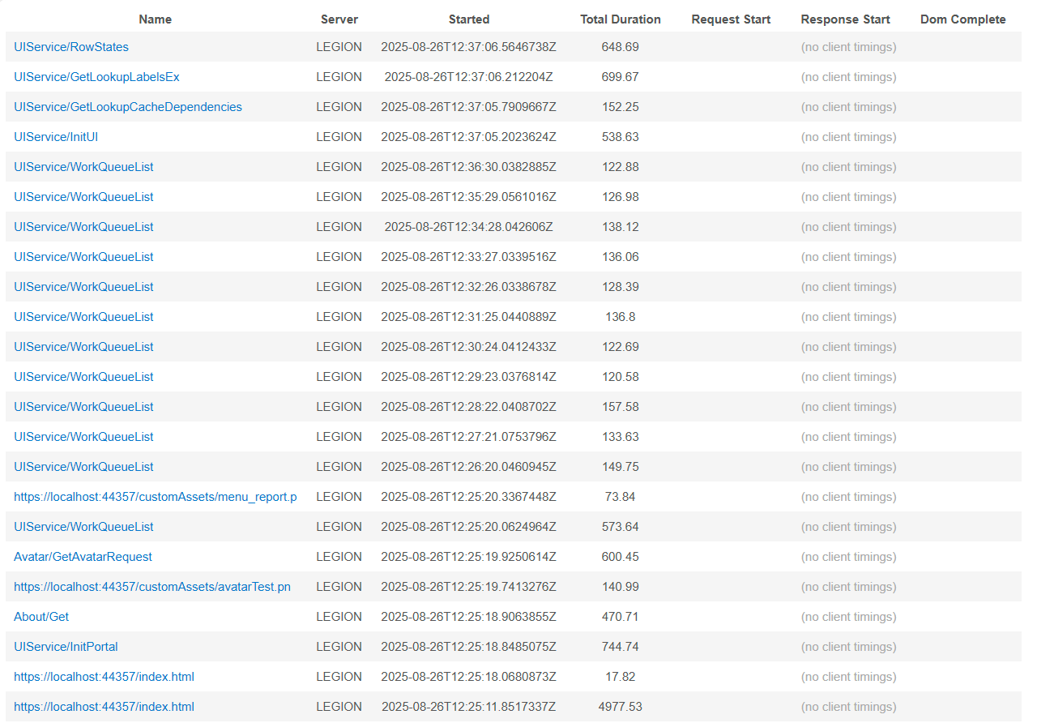Viewport: 1037px width, 723px height.
Task: Open the WorkQueueList link with duration 573.64
Action: 83,527
